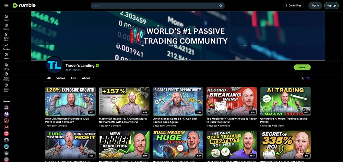The height and width of the screenshot is (162, 343).
Task: Open Library in the sidebar
Action: tap(6, 66)
